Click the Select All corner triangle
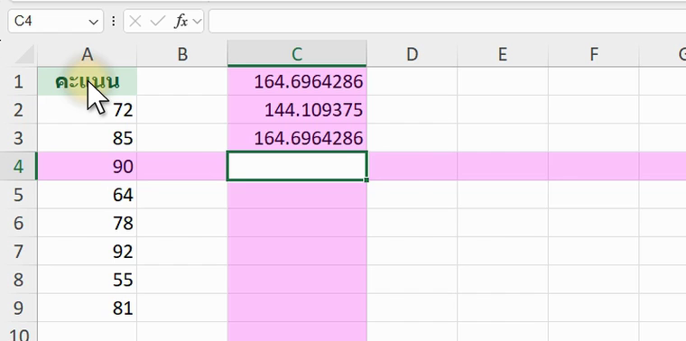The height and width of the screenshot is (341, 686). tap(25, 55)
